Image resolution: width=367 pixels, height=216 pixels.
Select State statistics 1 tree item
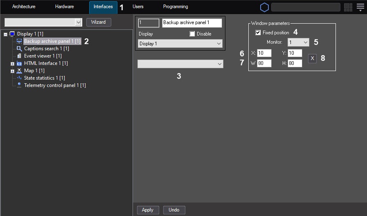tap(45, 78)
